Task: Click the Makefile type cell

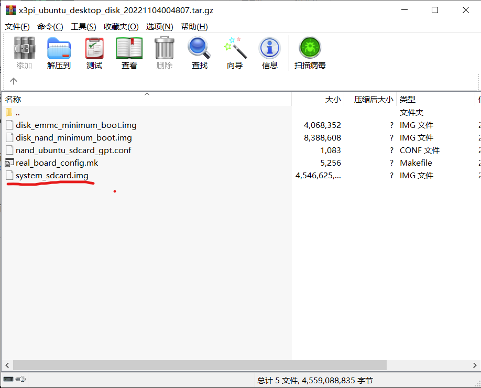Action: coord(416,163)
